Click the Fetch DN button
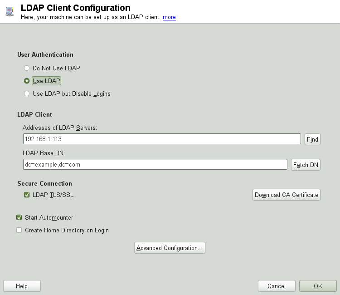 click(x=306, y=165)
